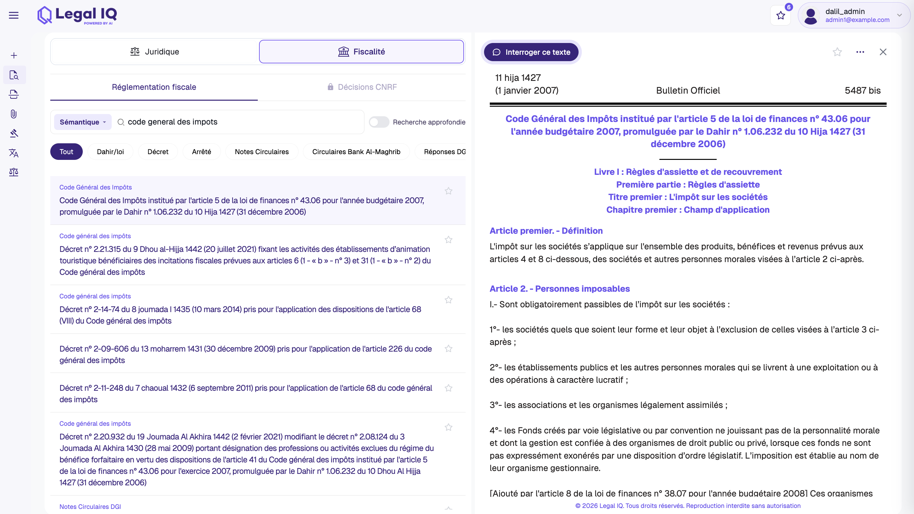Click Notes Circulaires DGI category label
Image resolution: width=914 pixels, height=514 pixels.
90,507
